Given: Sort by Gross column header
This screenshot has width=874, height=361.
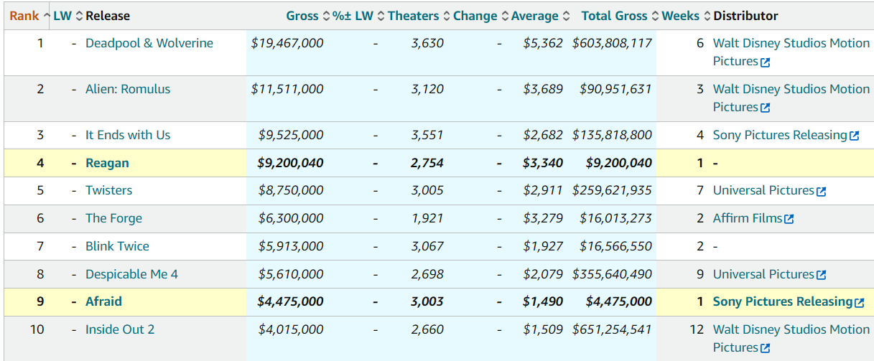Looking at the screenshot, I should [302, 16].
